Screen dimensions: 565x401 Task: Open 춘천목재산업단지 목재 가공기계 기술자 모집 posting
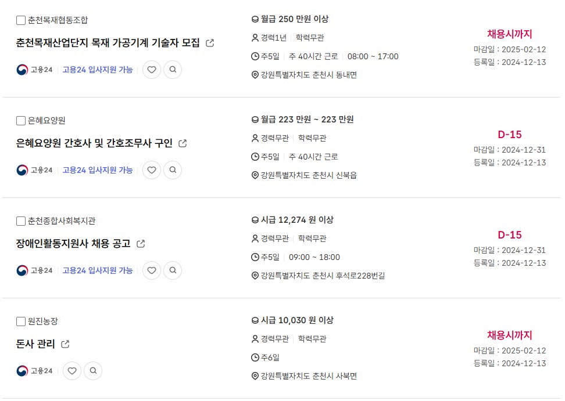(x=108, y=43)
